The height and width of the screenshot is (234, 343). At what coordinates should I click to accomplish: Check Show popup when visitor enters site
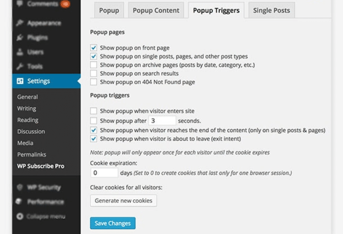(93, 111)
